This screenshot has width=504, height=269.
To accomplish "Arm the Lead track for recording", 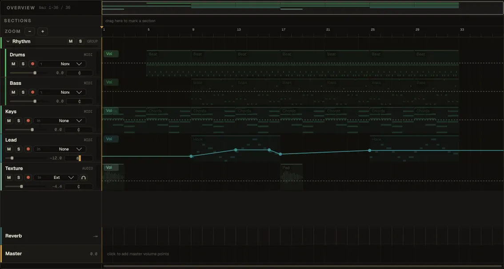I will click(28, 149).
